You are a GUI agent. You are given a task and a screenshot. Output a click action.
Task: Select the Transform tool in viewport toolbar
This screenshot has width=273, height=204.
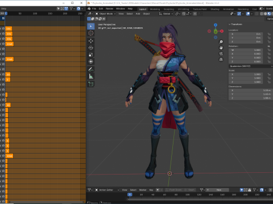click(x=91, y=62)
